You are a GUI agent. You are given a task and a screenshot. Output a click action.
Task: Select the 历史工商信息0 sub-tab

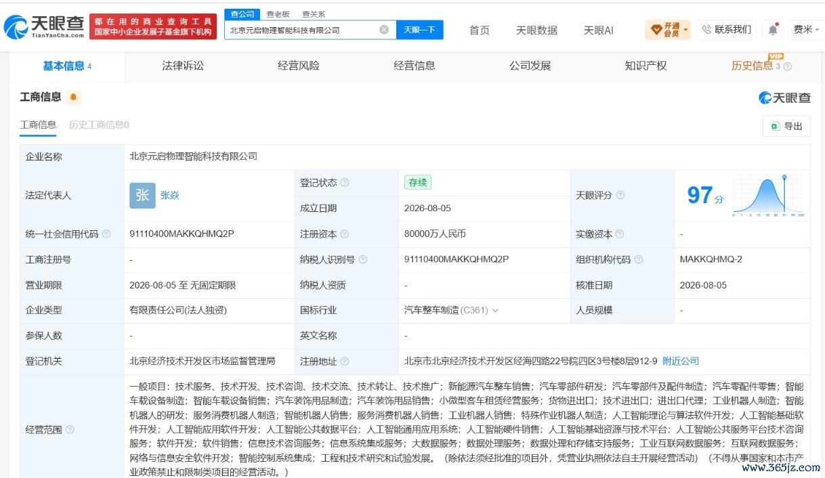[99, 125]
